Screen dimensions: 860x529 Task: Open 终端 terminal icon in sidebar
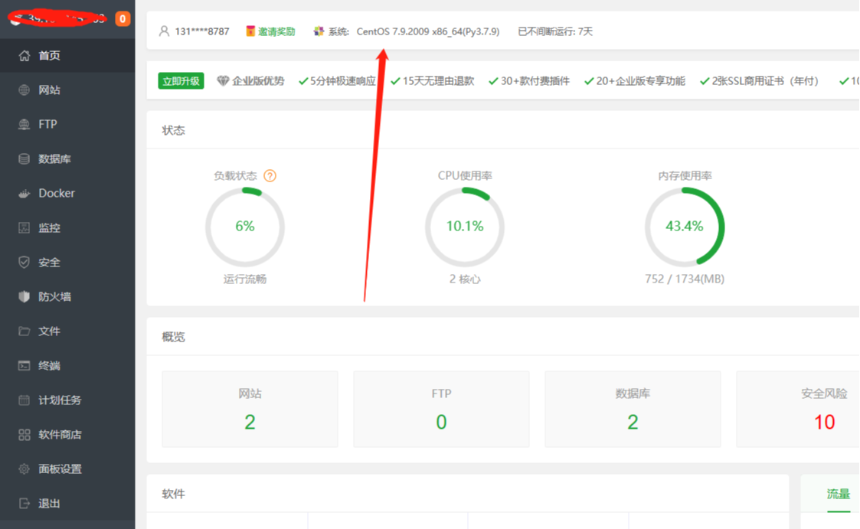pyautogui.click(x=24, y=365)
